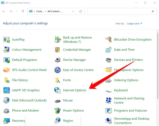159x126 pixels.
Task: Open the Fonts link text
Action: 67,80
